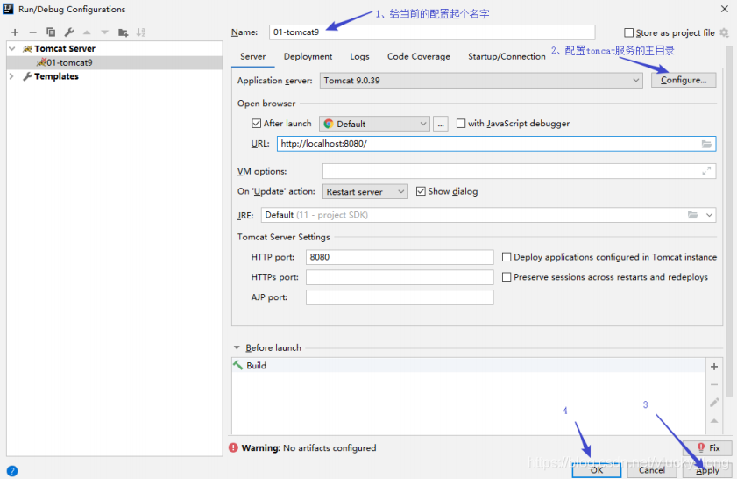Click the Apply button
The image size is (737, 479).
click(x=707, y=470)
